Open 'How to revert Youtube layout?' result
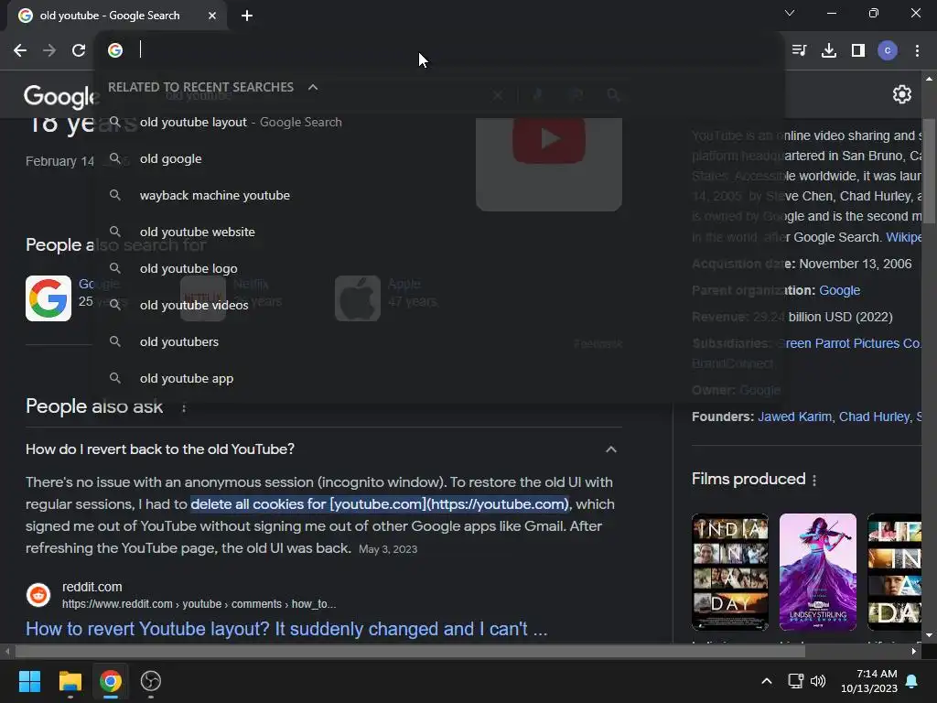 point(286,629)
